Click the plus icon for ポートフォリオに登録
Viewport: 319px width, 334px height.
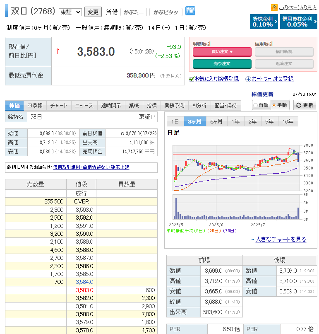[248, 79]
